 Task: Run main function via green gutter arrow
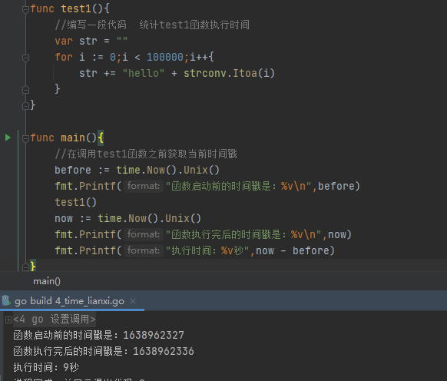[8, 137]
